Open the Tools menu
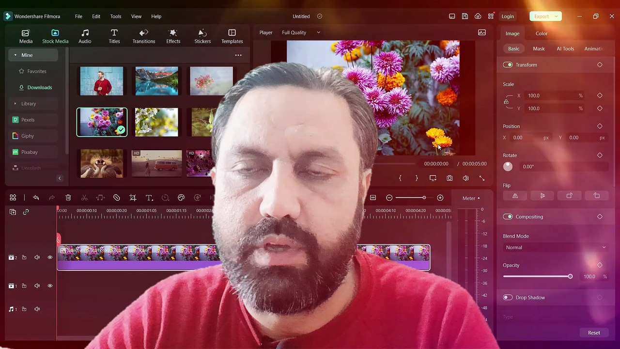 pos(116,16)
